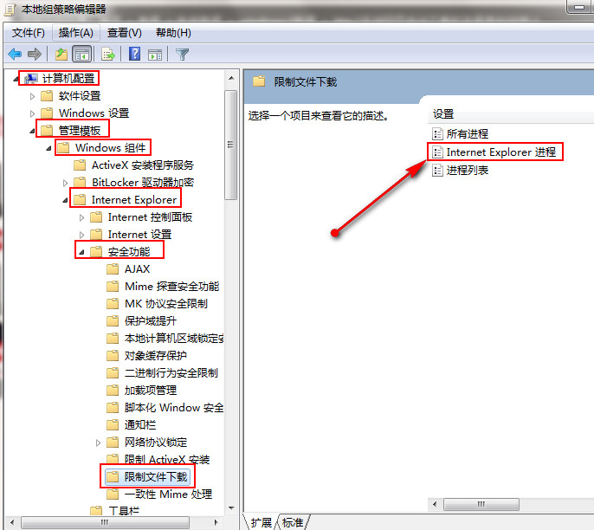Click tree pane horizontal scrollbar left arrow
Screen dimensions: 594x530
click(x=12, y=523)
